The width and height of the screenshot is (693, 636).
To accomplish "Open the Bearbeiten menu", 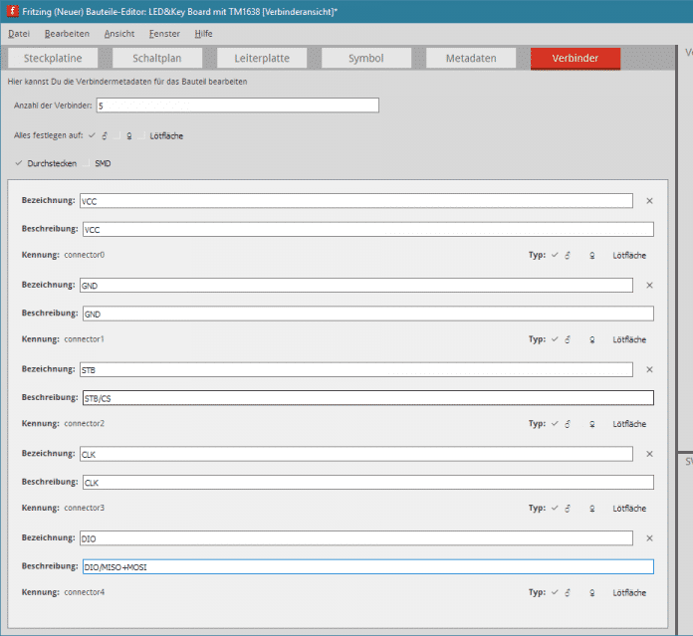I will [67, 33].
